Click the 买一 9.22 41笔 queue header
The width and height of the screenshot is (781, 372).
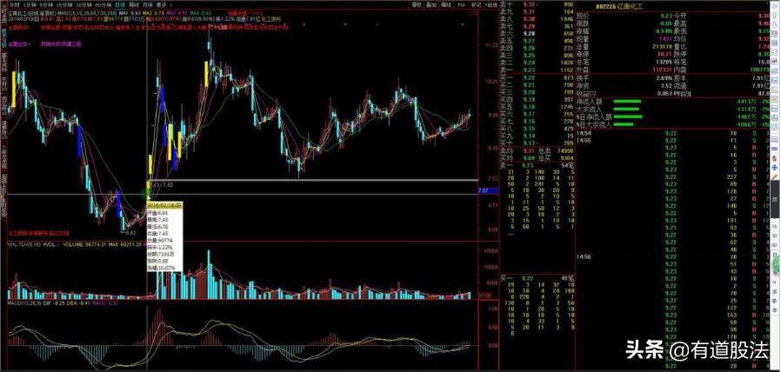click(x=537, y=277)
